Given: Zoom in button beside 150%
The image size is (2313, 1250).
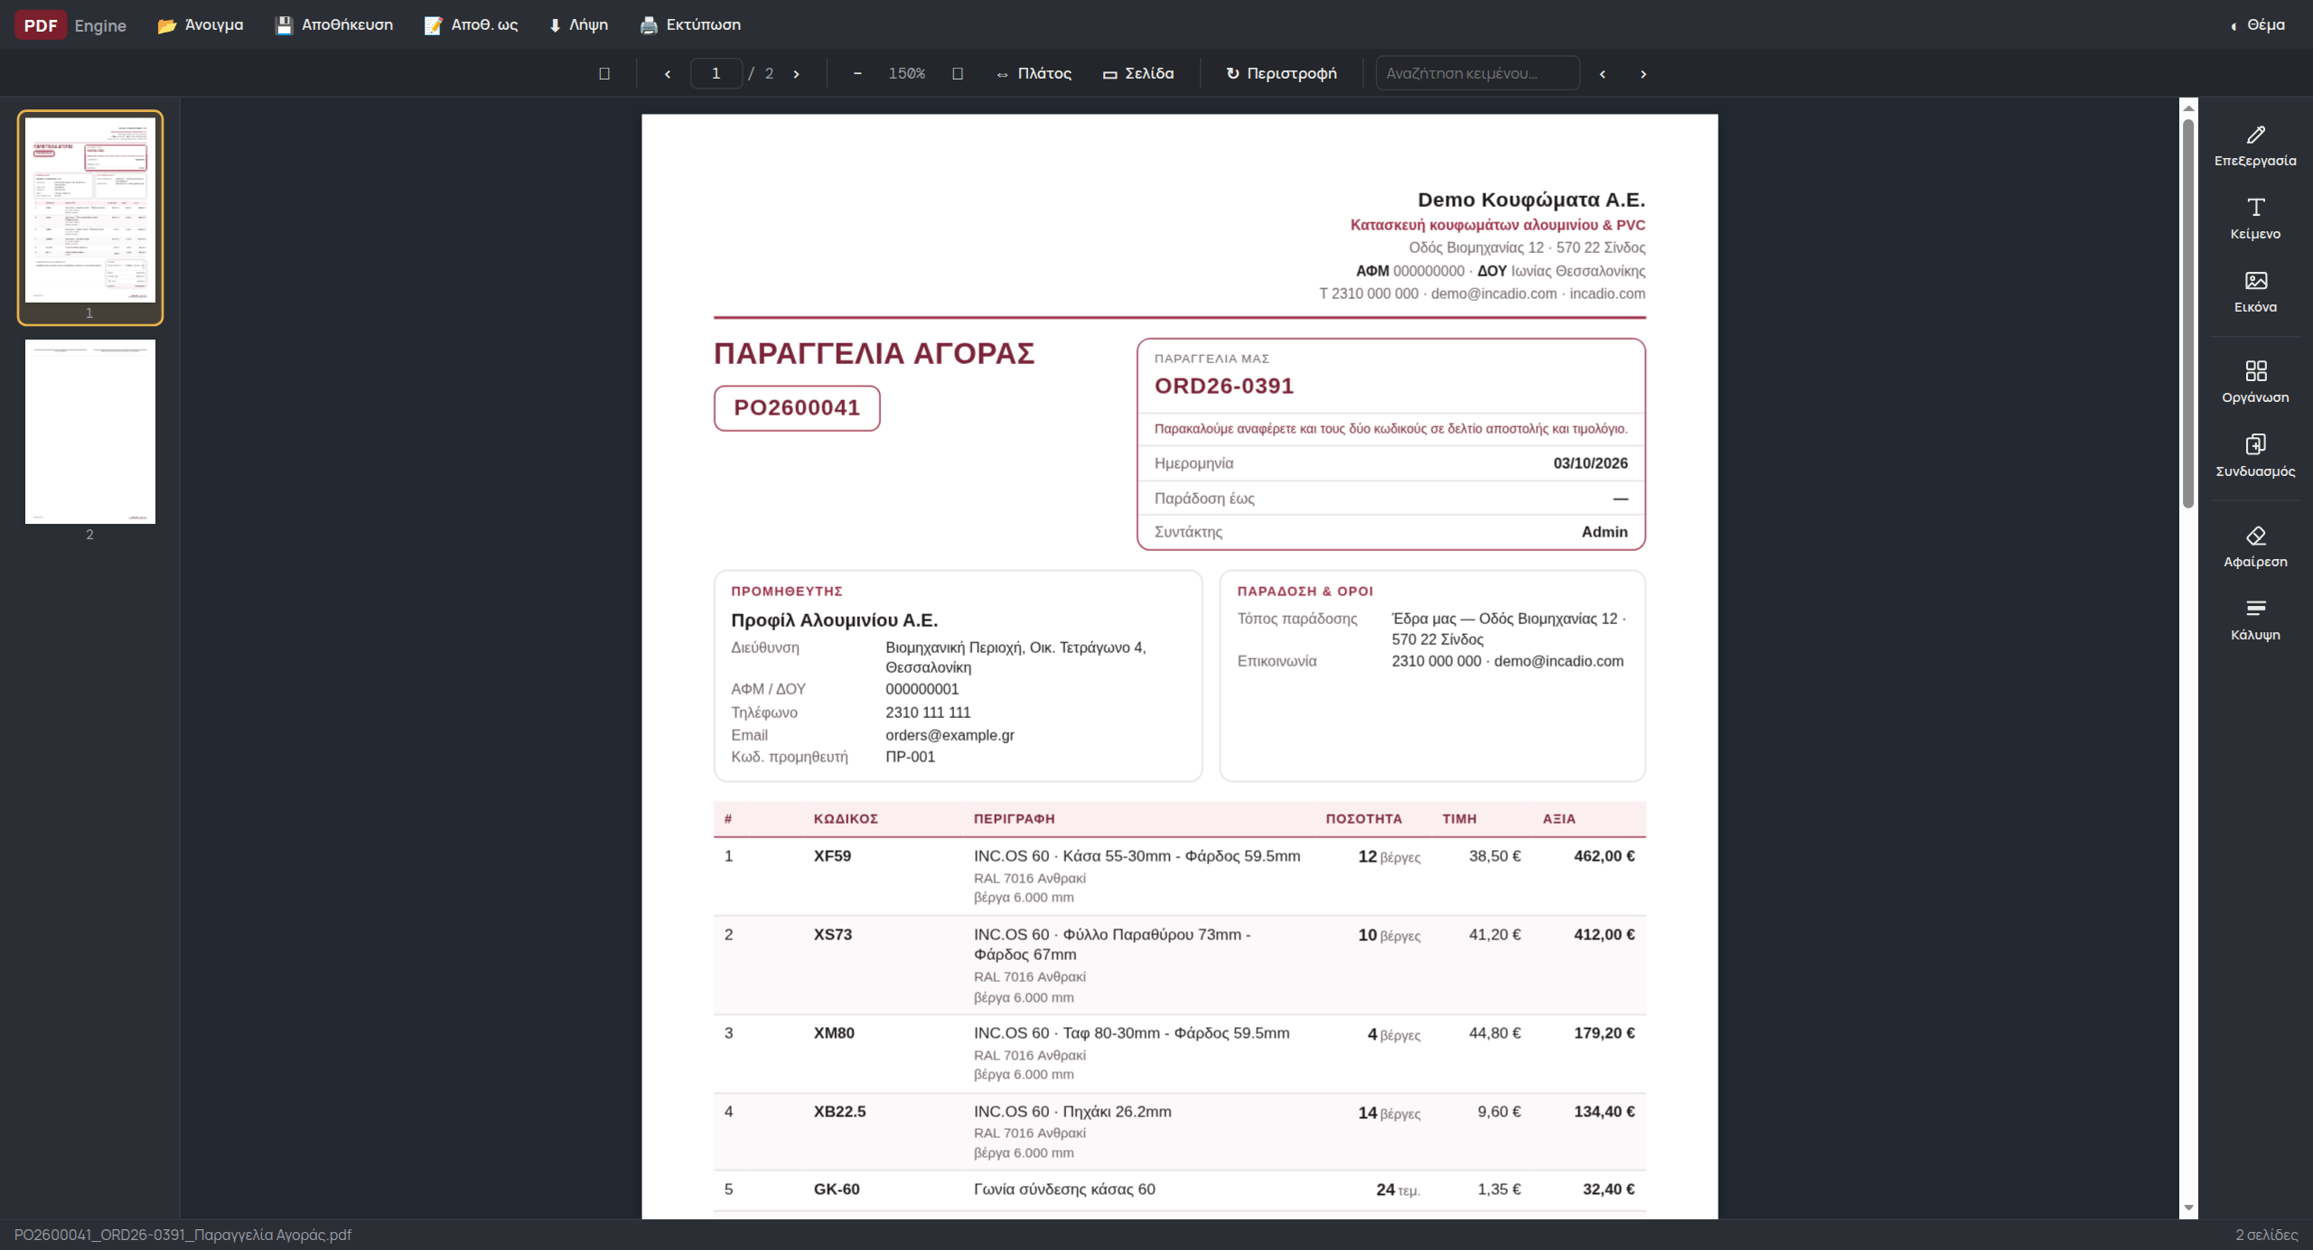Looking at the screenshot, I should click(x=958, y=73).
